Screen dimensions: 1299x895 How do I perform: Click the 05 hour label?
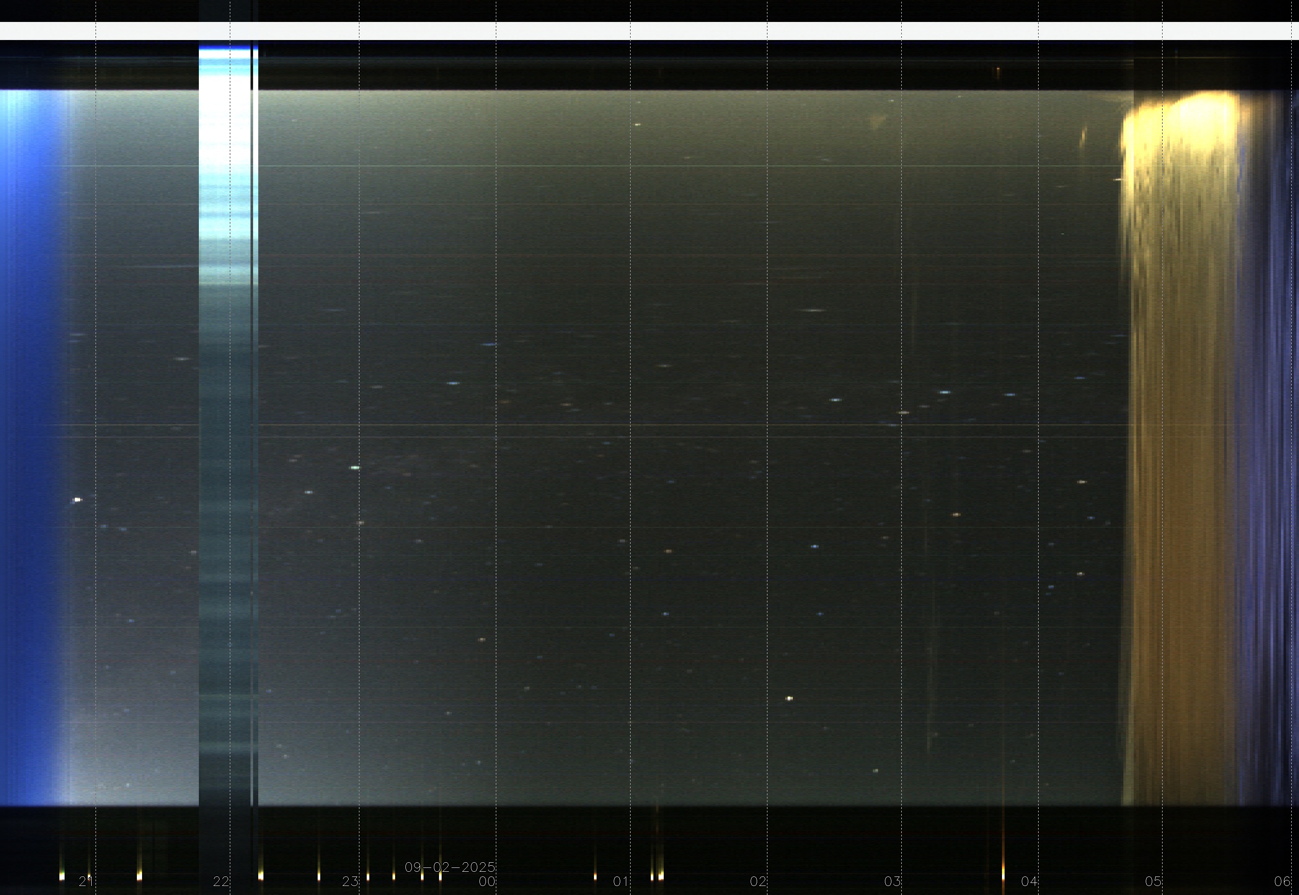[1153, 881]
